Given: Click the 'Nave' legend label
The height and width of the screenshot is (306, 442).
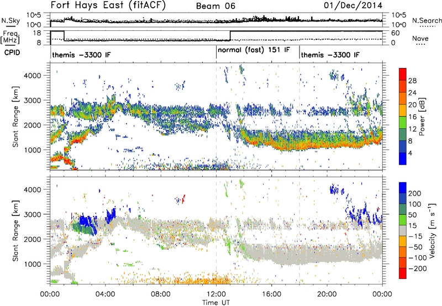Looking at the screenshot, I should pyautogui.click(x=420, y=38).
